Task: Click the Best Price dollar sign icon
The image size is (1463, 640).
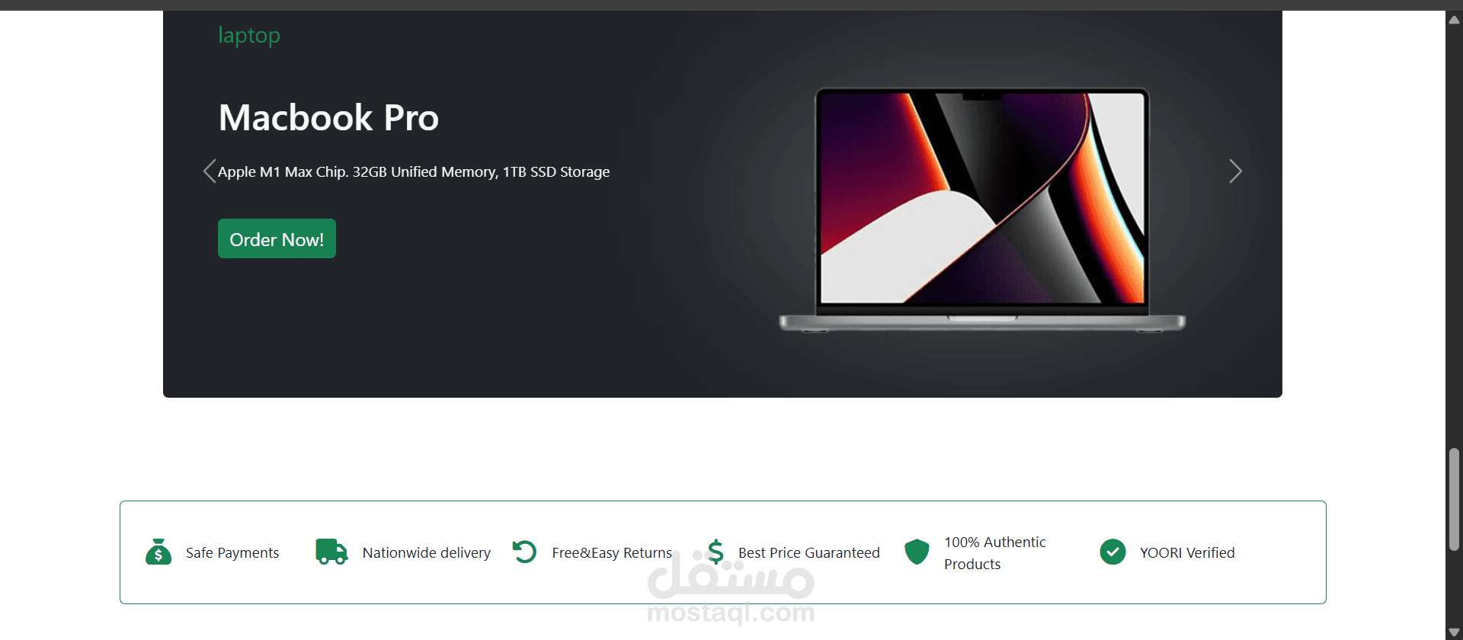Action: [x=715, y=552]
